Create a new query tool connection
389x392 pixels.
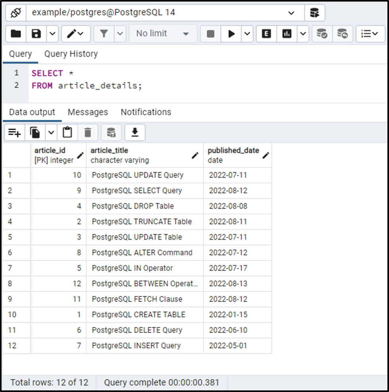[315, 13]
